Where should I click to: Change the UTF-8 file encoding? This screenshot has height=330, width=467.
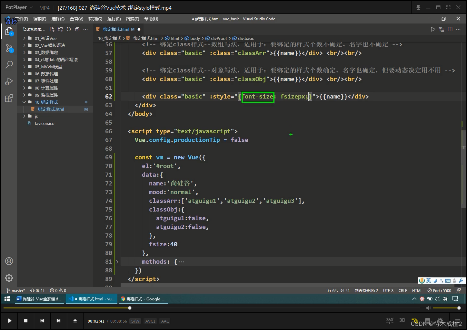pyautogui.click(x=388, y=290)
